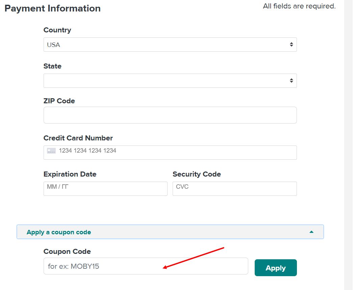This screenshot has height=290, width=354.
Task: Click the Coupon Code field with MOBY15 placeholder
Action: [x=145, y=266]
